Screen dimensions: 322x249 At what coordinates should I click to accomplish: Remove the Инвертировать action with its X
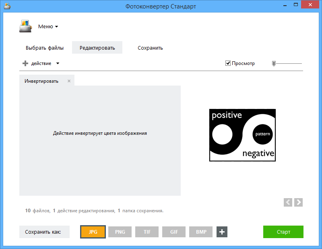pos(69,81)
